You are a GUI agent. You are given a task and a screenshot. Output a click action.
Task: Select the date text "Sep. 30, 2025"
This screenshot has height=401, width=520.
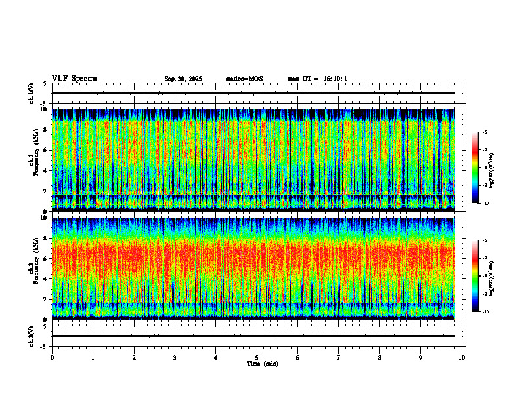[183, 79]
